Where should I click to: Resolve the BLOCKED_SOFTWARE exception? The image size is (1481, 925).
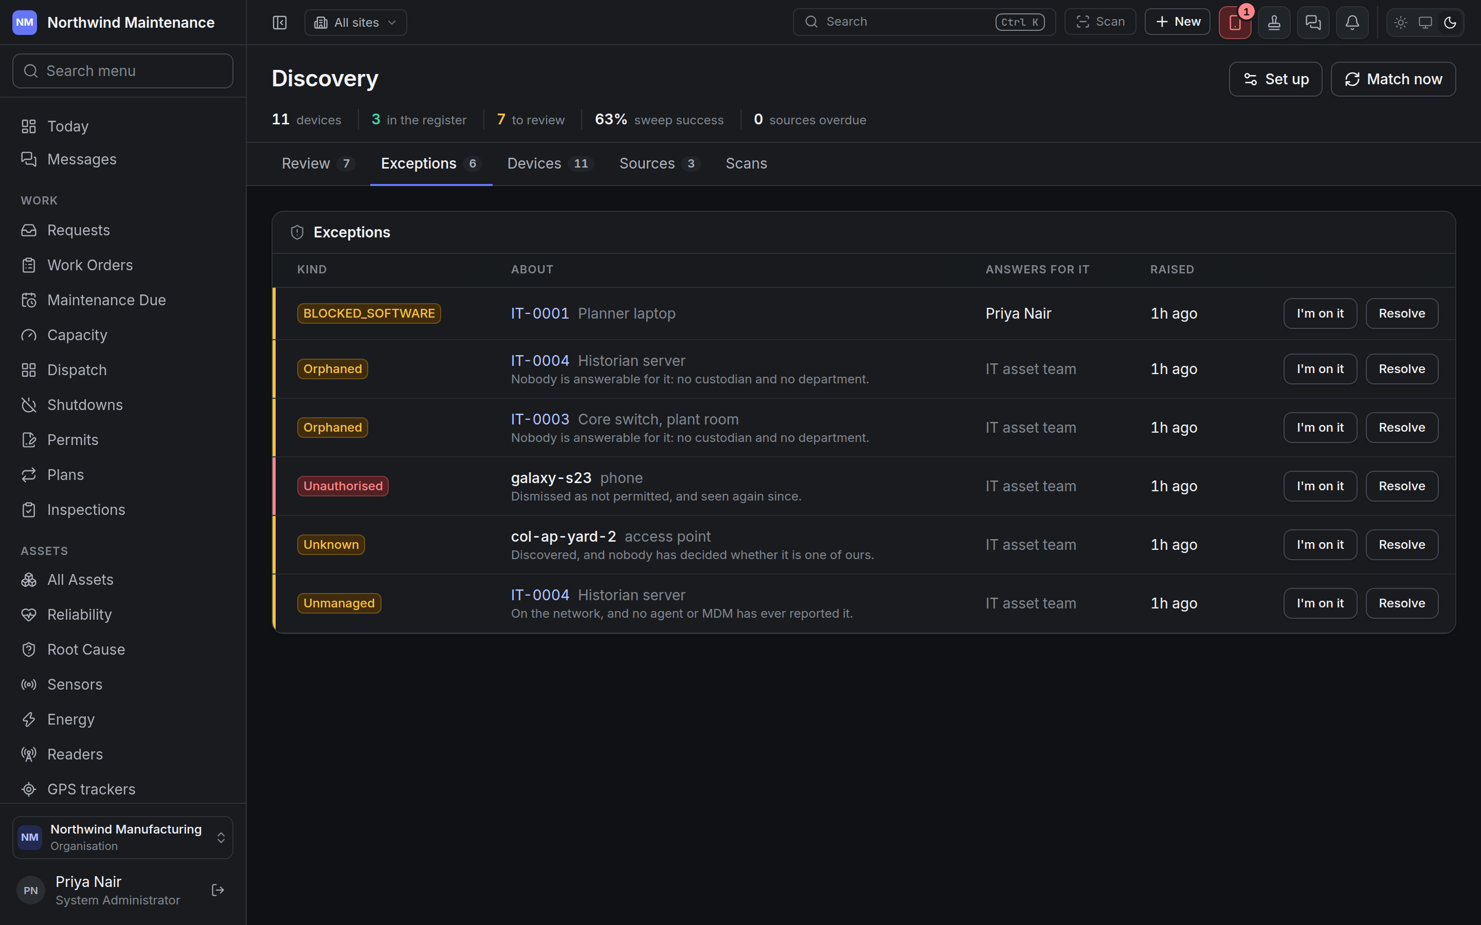[1401, 313]
